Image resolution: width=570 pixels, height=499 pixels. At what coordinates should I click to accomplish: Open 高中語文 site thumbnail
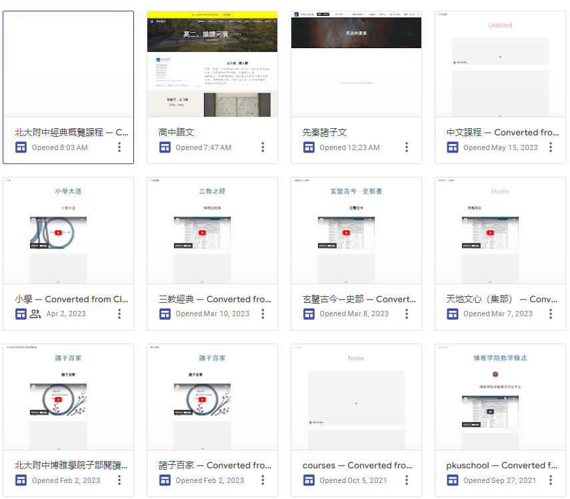pos(212,64)
